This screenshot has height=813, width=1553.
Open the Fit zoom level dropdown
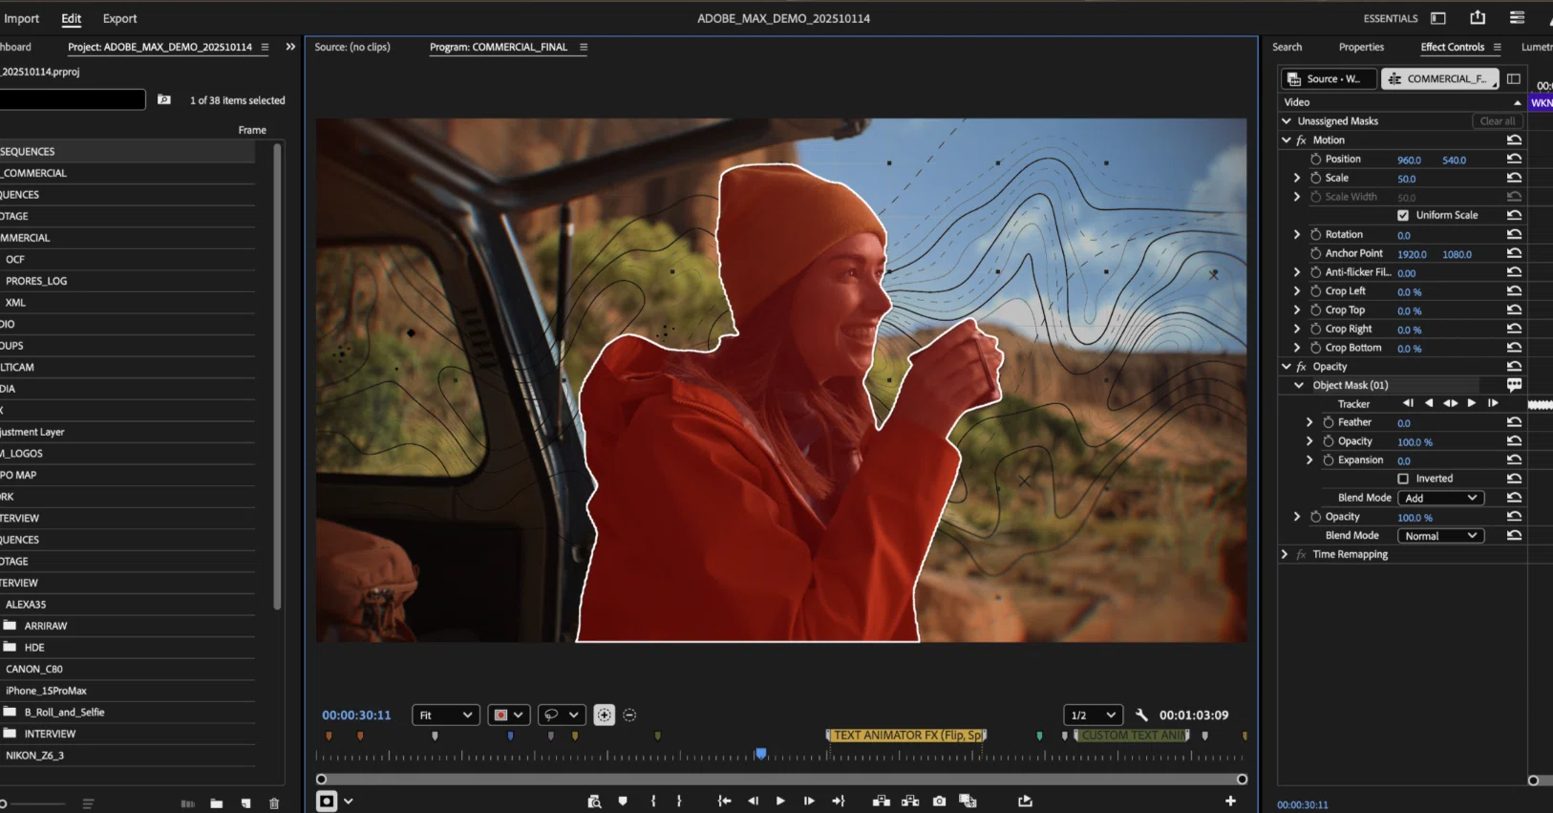coord(445,715)
